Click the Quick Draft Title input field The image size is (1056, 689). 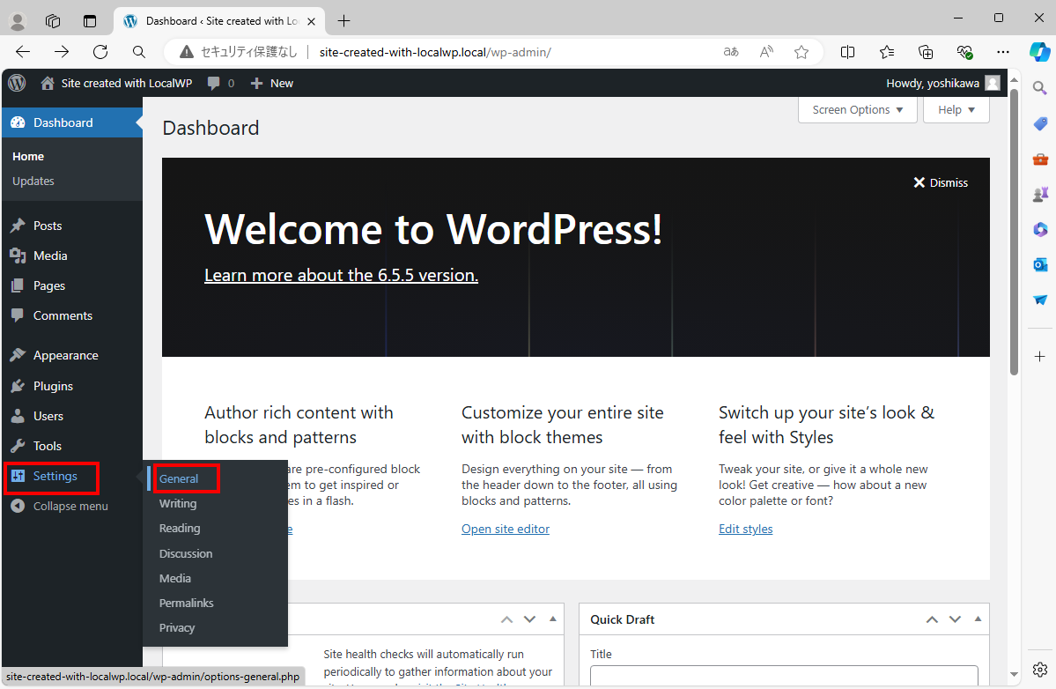[x=783, y=676]
